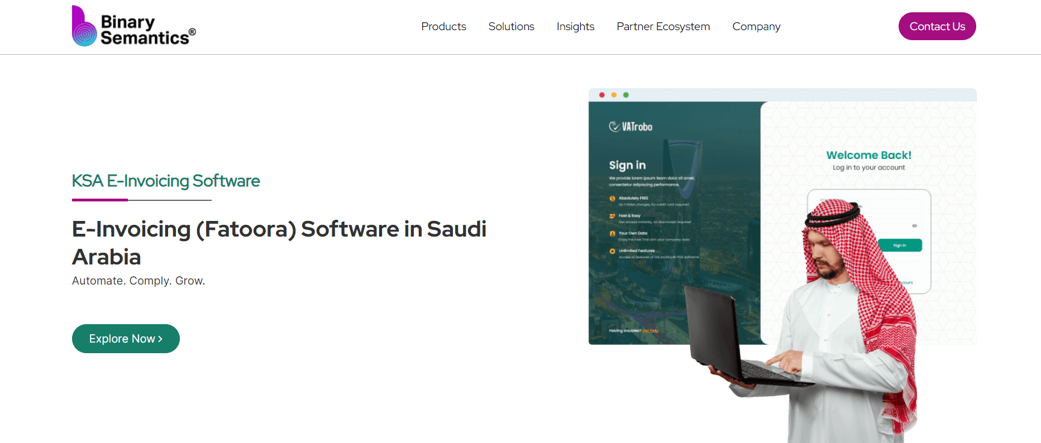The height and width of the screenshot is (443, 1041).
Task: Open the Products menu
Action: 443,26
